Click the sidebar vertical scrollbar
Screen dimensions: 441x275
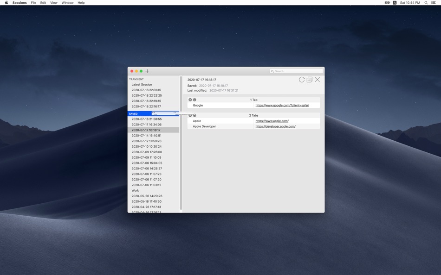pyautogui.click(x=181, y=143)
